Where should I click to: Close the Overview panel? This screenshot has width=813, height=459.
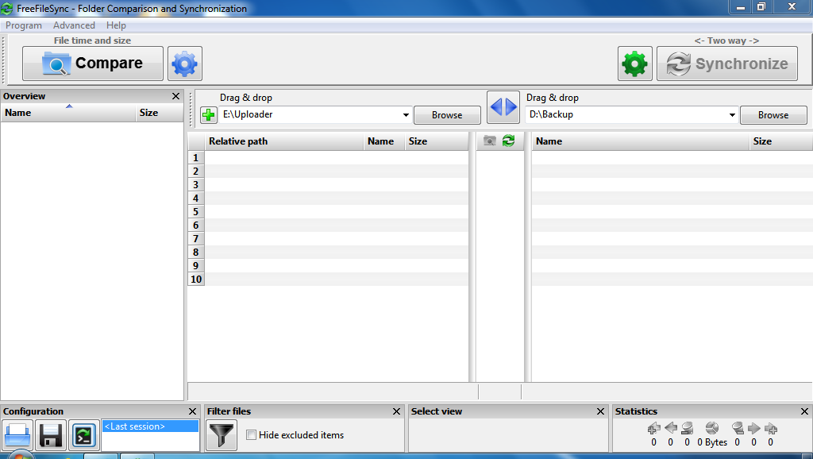pos(175,96)
